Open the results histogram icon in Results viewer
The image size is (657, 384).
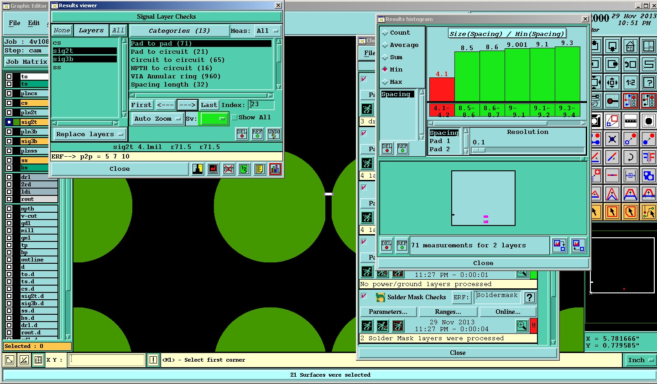275,169
